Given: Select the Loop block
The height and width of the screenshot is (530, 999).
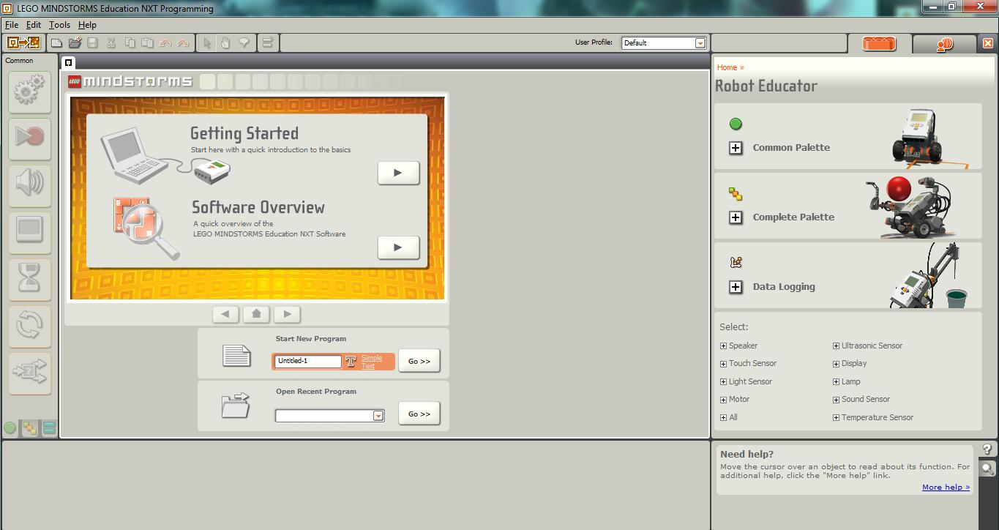Looking at the screenshot, I should [x=29, y=325].
